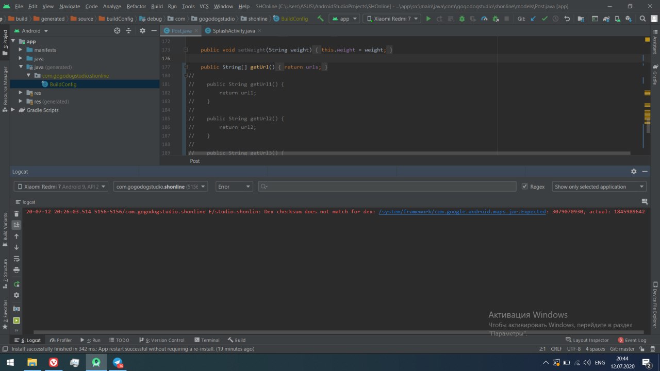Toggle scroll to end of logcat
This screenshot has width=660, height=371.
click(16, 225)
